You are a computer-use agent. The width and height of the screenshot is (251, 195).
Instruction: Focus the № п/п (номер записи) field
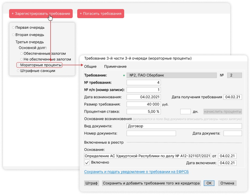pos(143,90)
